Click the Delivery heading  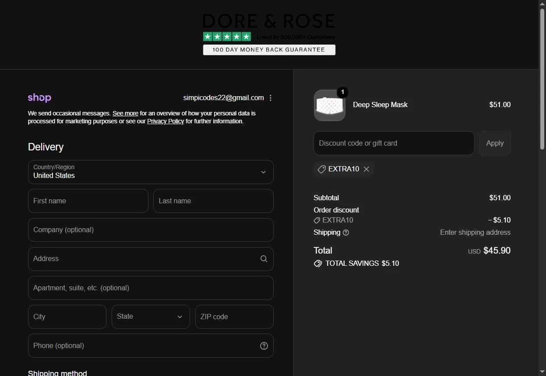(46, 147)
